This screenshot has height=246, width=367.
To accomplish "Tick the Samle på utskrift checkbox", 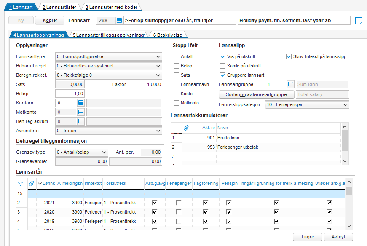I will [x=222, y=66].
